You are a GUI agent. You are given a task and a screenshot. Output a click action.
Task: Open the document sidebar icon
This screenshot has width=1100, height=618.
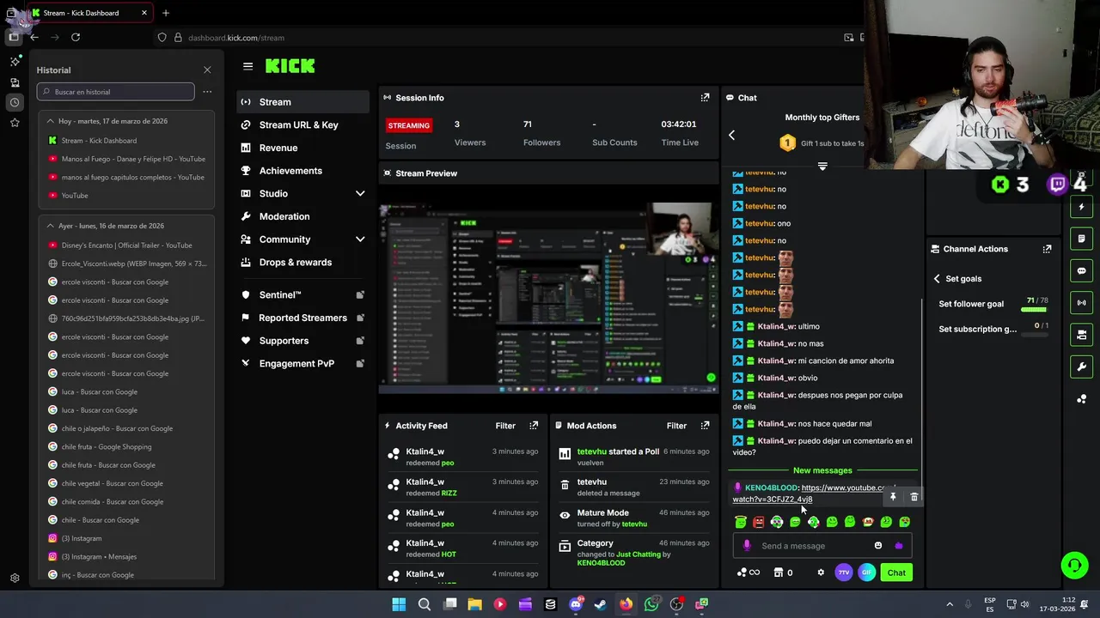[1081, 239]
